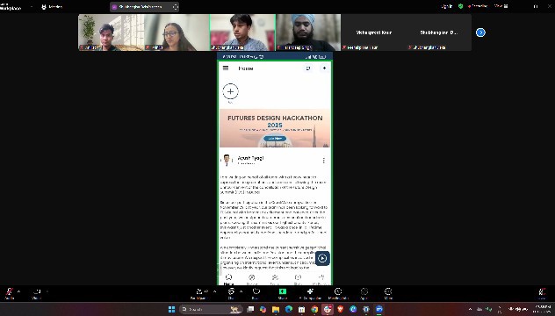Expand the participants options caret
Viewport: 555px width, 316px height.
[x=214, y=291]
